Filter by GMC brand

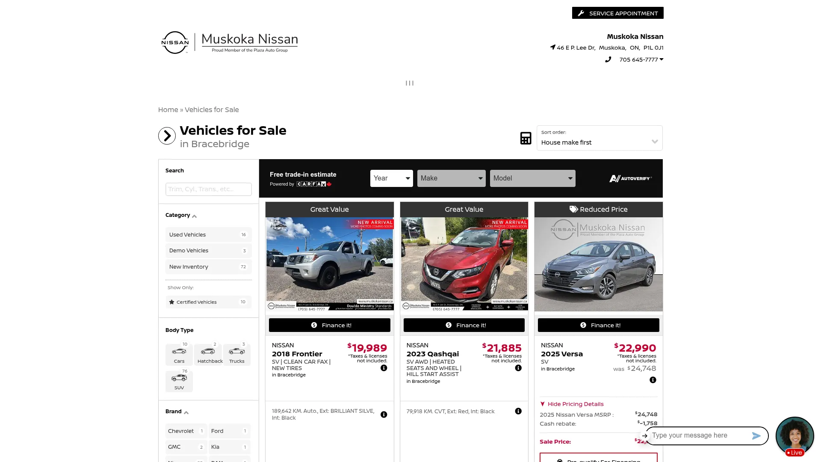pos(186,447)
